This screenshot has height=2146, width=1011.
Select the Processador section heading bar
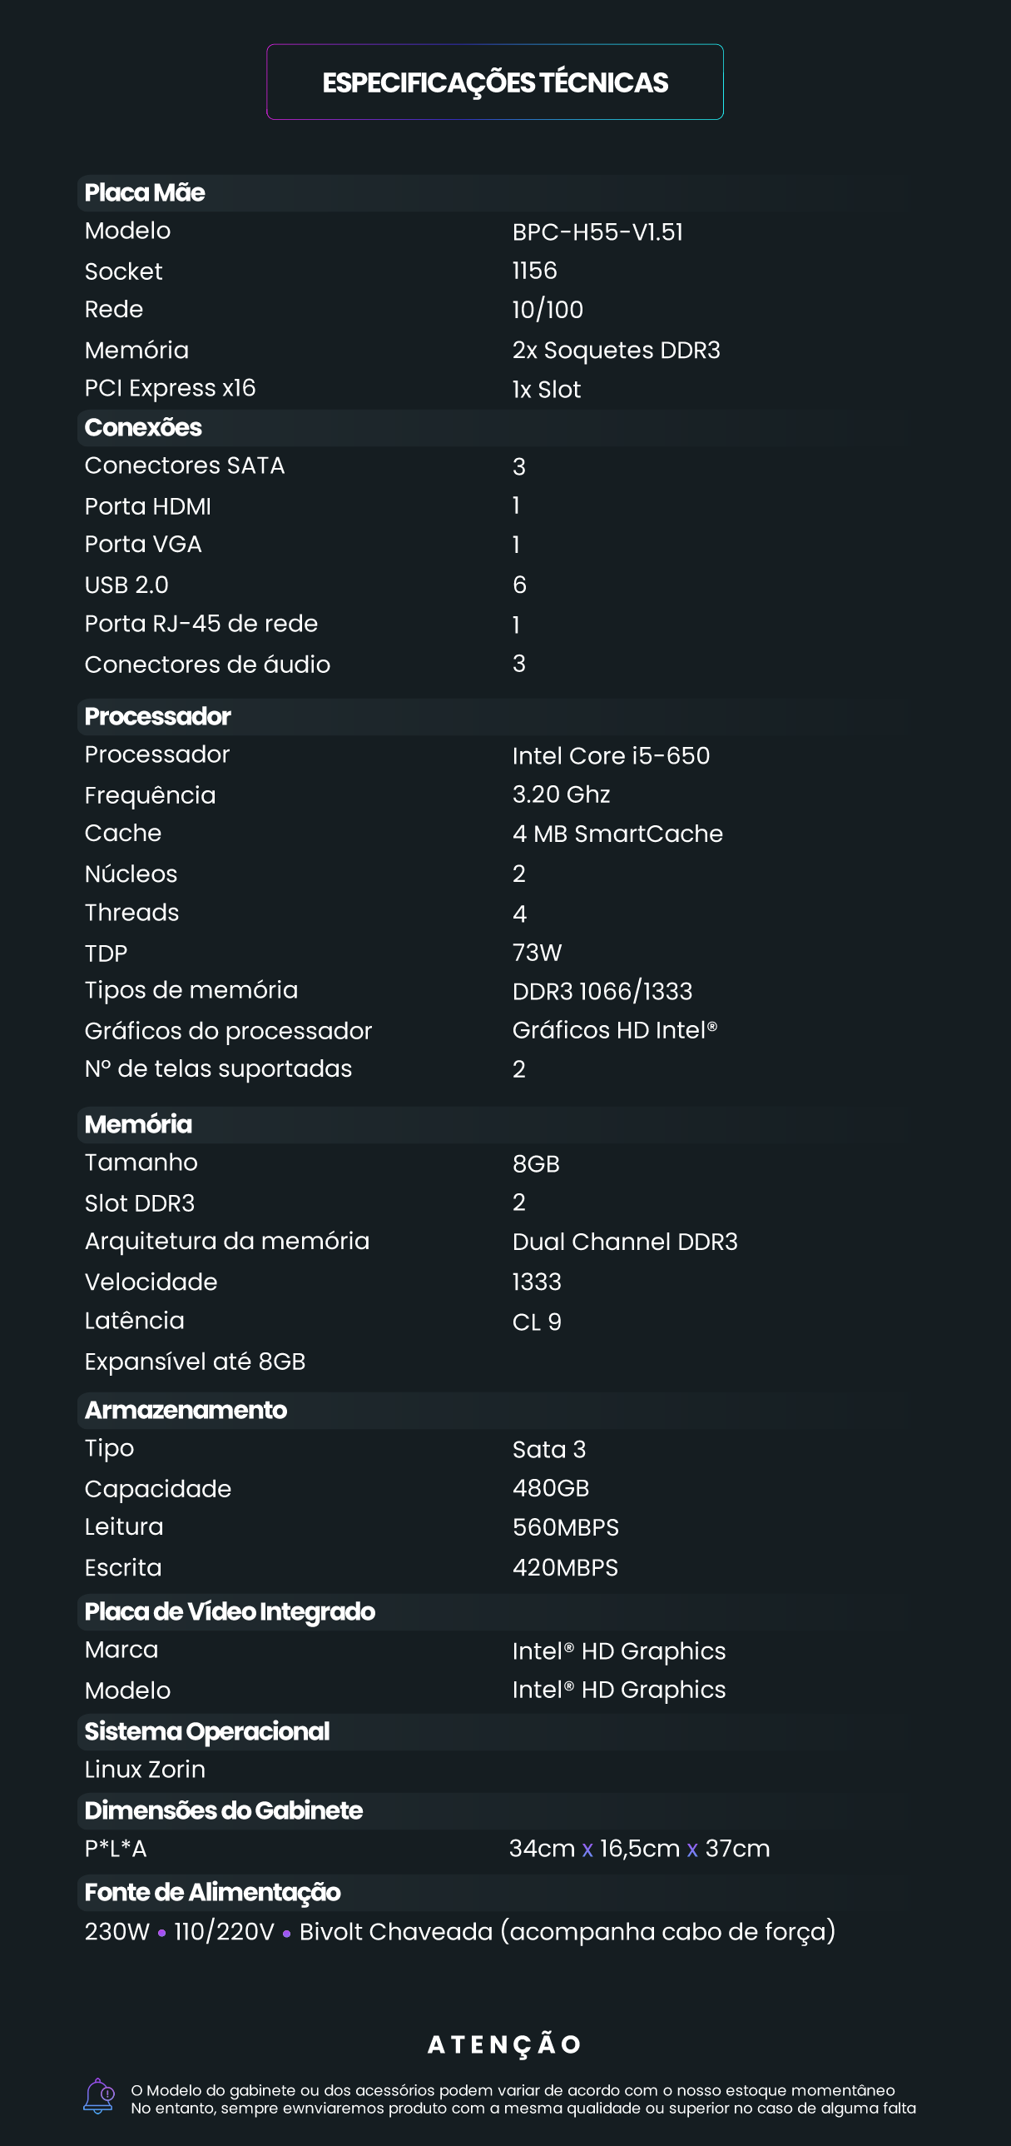[158, 716]
